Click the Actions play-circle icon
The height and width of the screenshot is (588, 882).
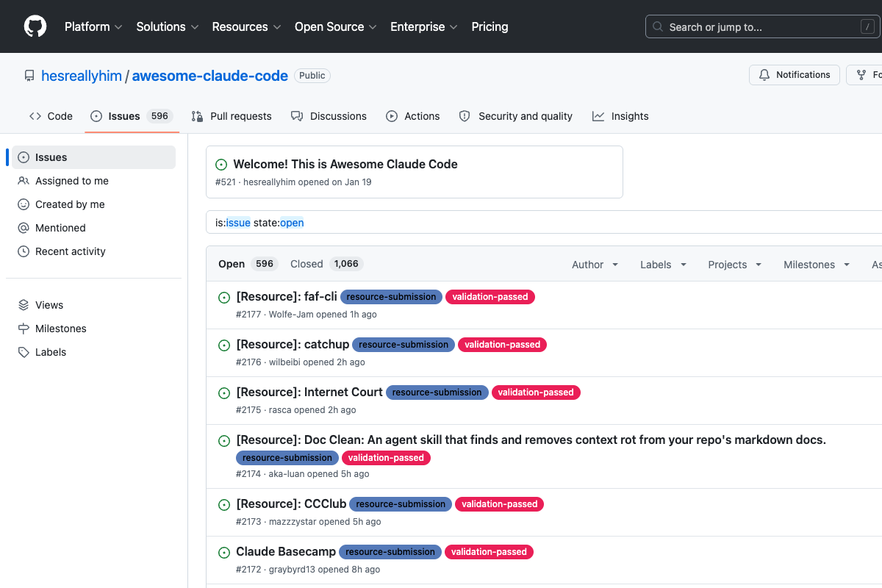tap(392, 116)
